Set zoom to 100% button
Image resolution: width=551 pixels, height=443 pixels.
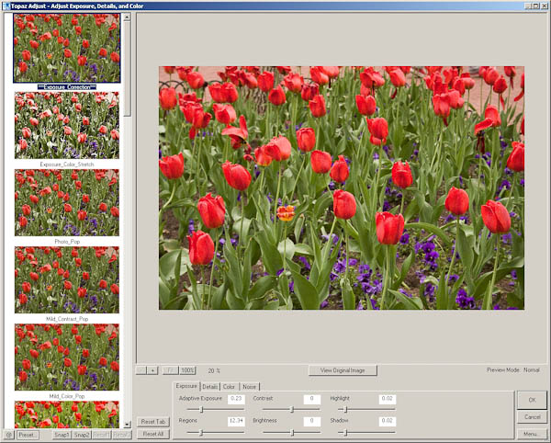pos(187,370)
